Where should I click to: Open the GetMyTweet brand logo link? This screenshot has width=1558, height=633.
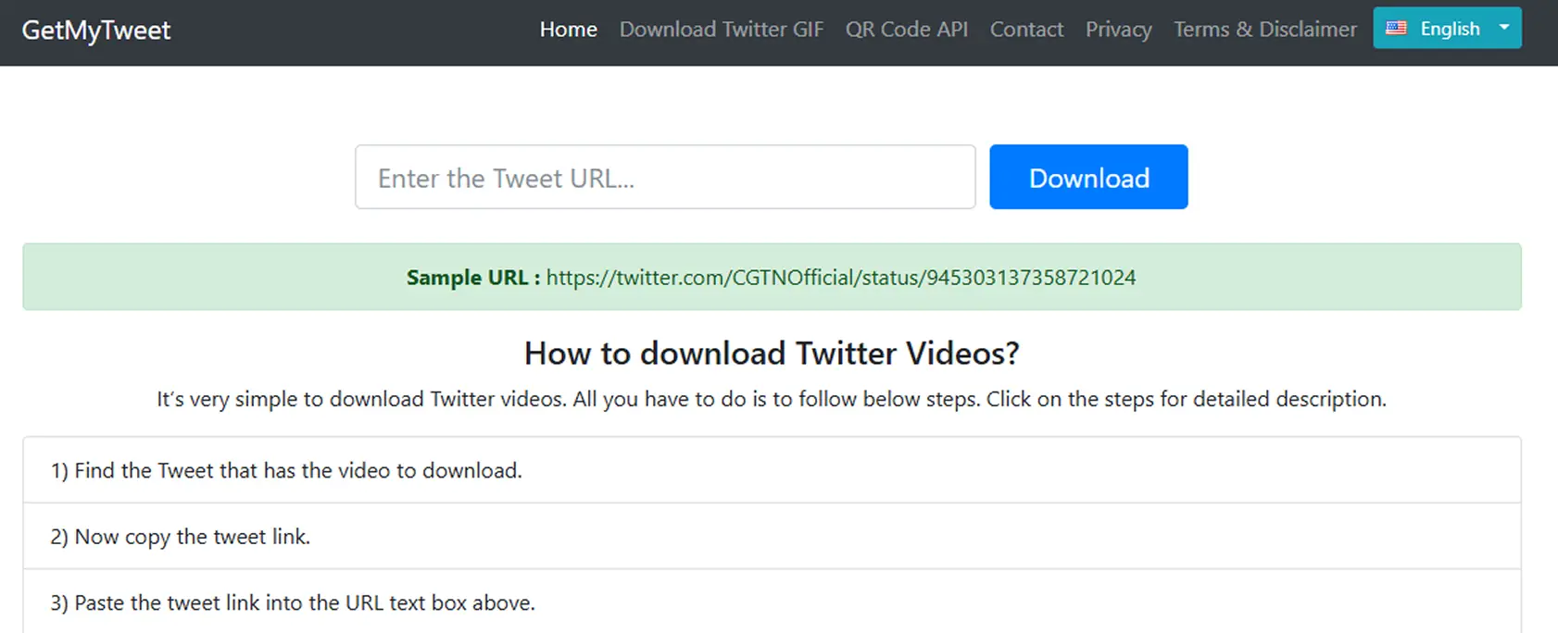(96, 31)
